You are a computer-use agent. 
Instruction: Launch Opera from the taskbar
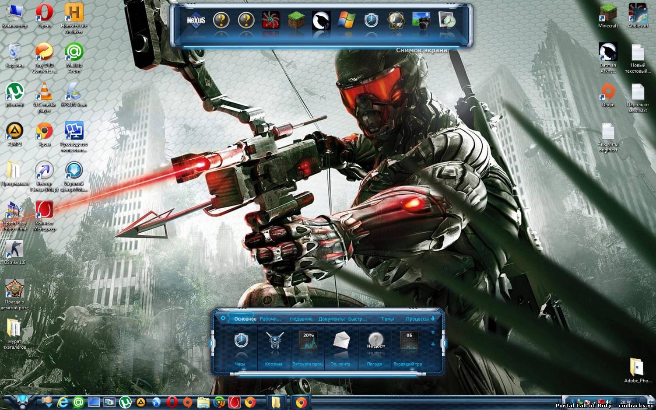(x=172, y=402)
